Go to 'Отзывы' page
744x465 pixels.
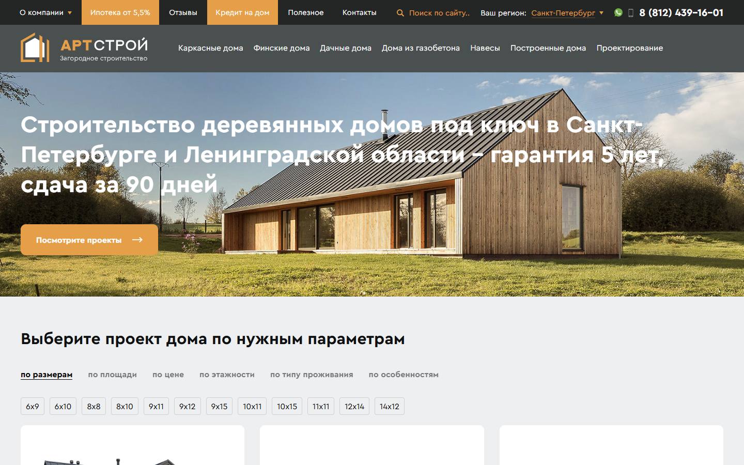pos(183,12)
